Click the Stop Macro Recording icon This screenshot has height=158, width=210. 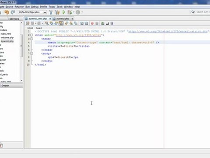97,23
